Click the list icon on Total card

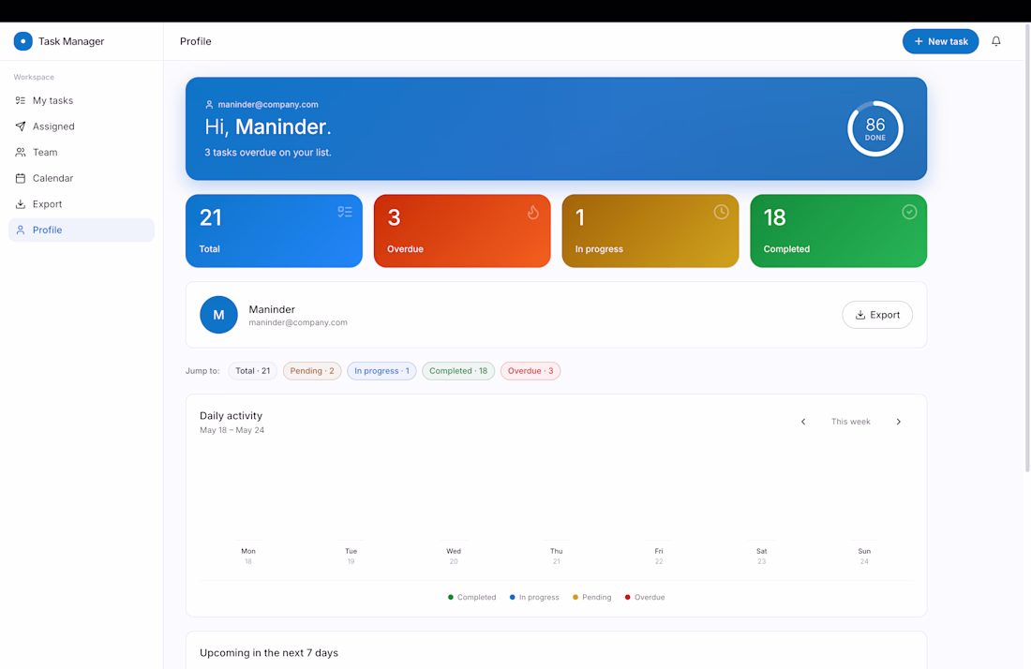pyautogui.click(x=345, y=212)
